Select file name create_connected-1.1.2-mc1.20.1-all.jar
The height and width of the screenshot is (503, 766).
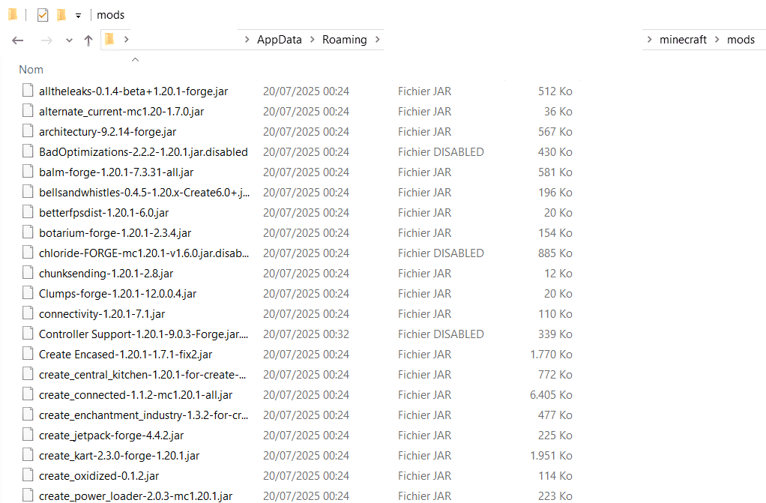coord(136,395)
